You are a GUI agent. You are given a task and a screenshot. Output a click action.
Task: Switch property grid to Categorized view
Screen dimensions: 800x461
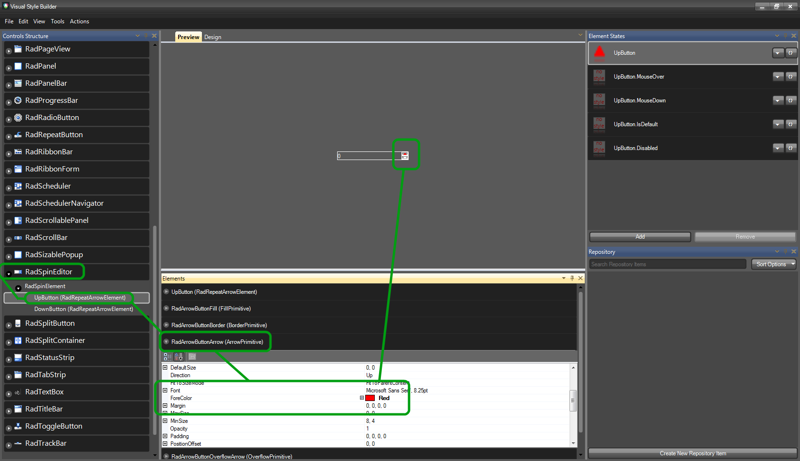click(x=168, y=356)
